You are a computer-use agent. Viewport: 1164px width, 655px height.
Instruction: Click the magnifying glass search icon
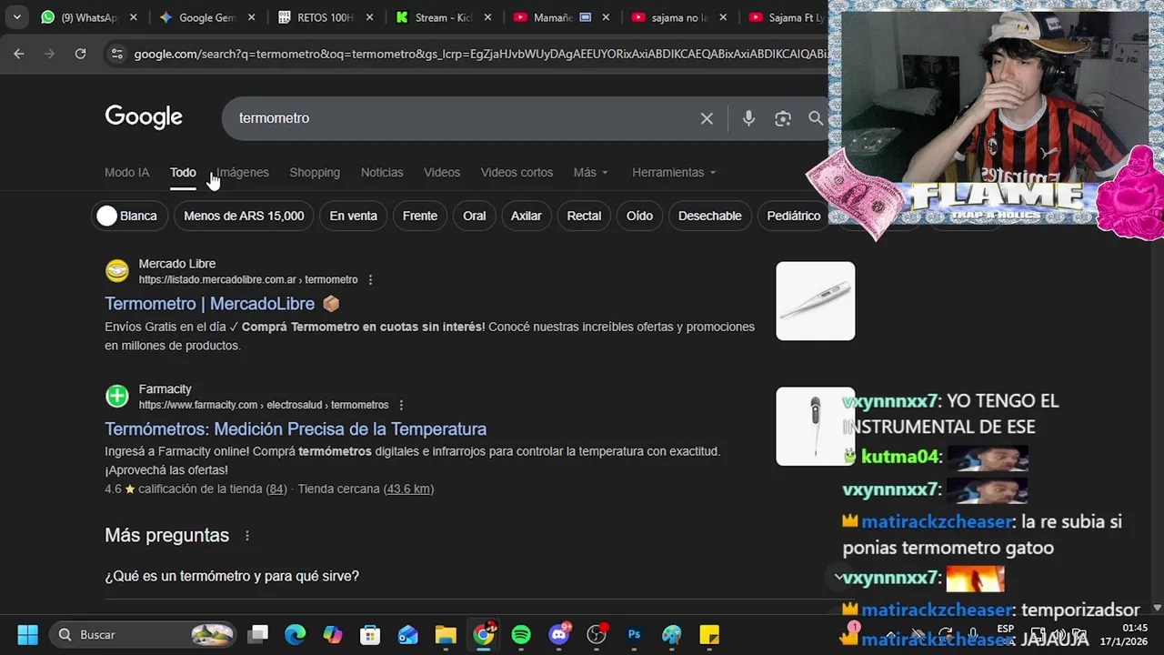(x=816, y=118)
